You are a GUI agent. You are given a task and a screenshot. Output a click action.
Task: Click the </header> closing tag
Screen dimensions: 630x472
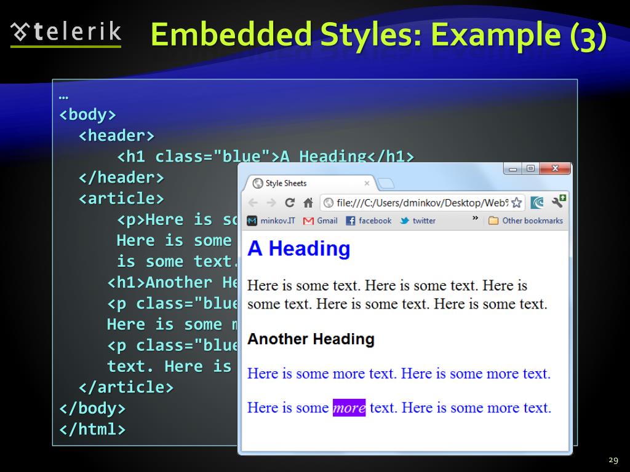(121, 178)
